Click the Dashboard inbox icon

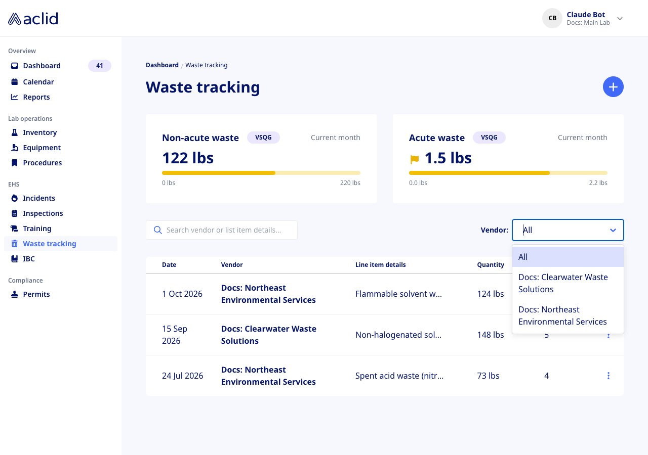pyautogui.click(x=15, y=66)
